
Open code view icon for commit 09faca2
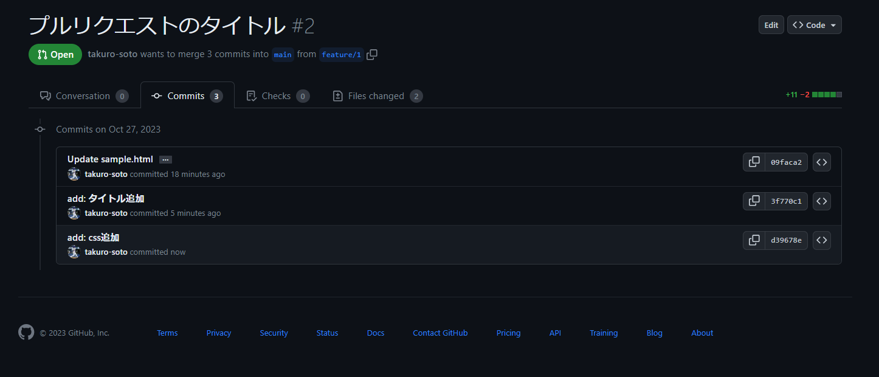tap(821, 162)
